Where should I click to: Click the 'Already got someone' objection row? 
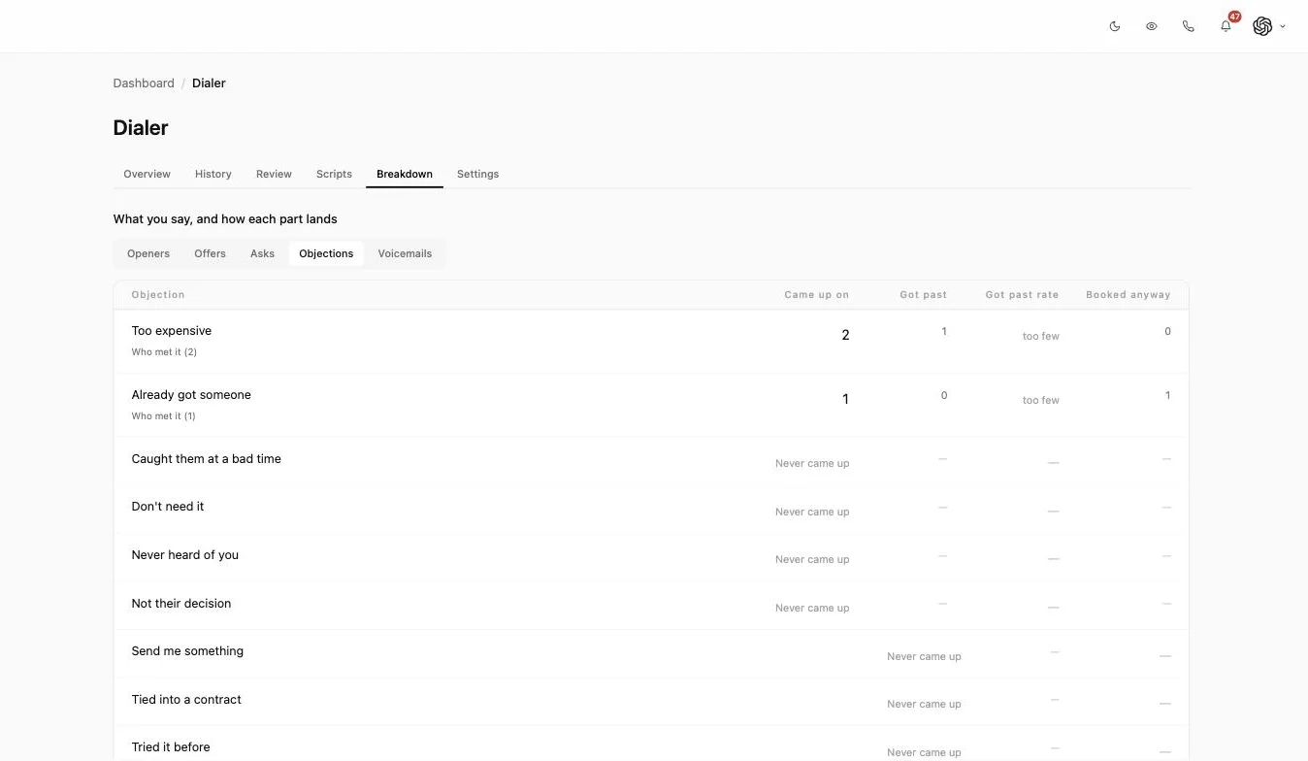(x=651, y=406)
